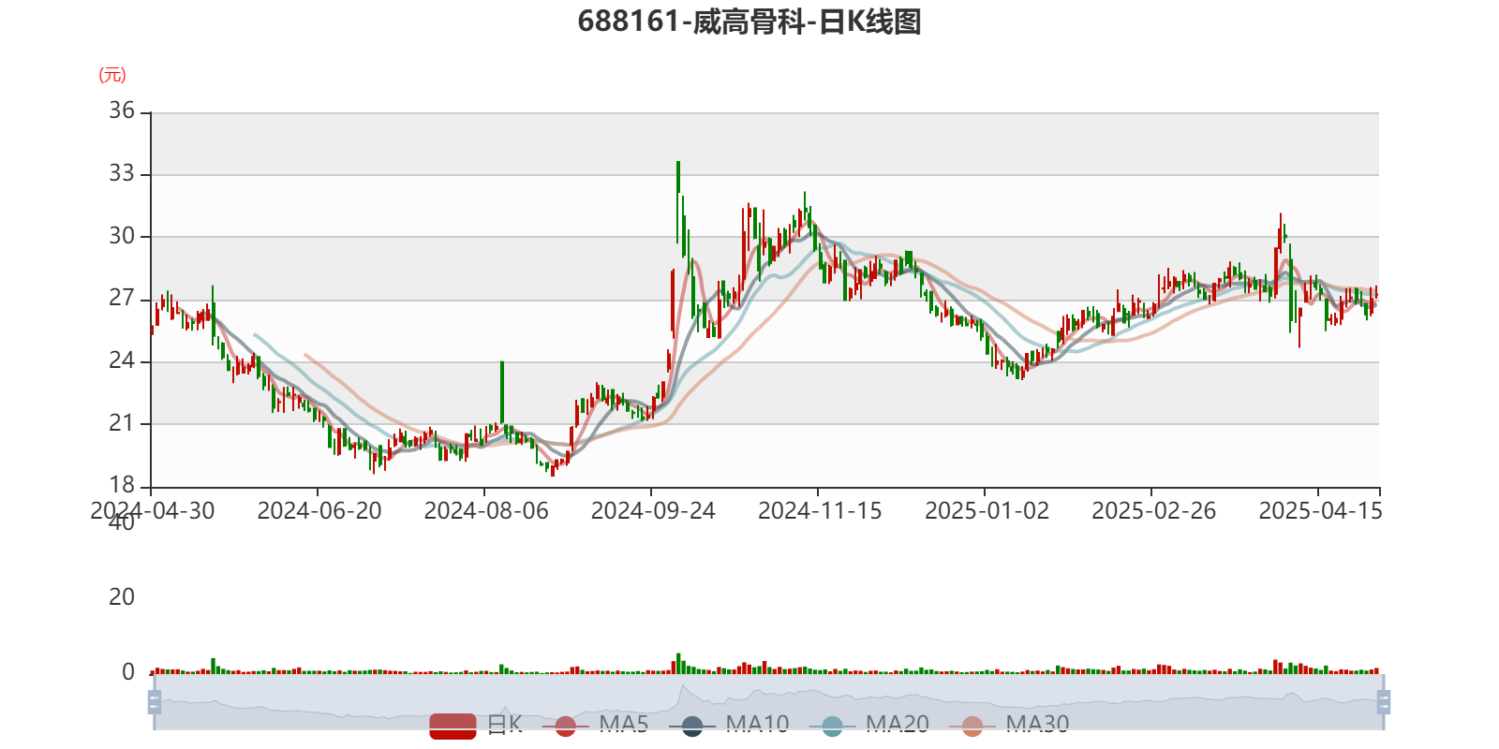Click the data zoom overview bar middle
Image resolution: width=1499 pixels, height=749 pixels.
[x=769, y=702]
